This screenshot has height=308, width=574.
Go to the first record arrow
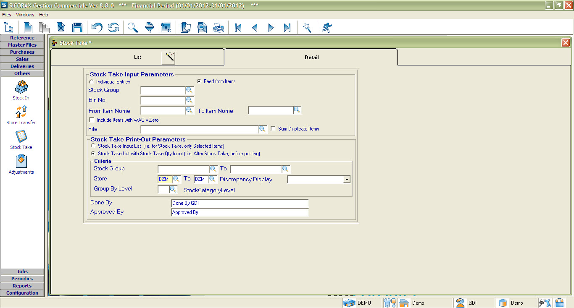coord(238,28)
